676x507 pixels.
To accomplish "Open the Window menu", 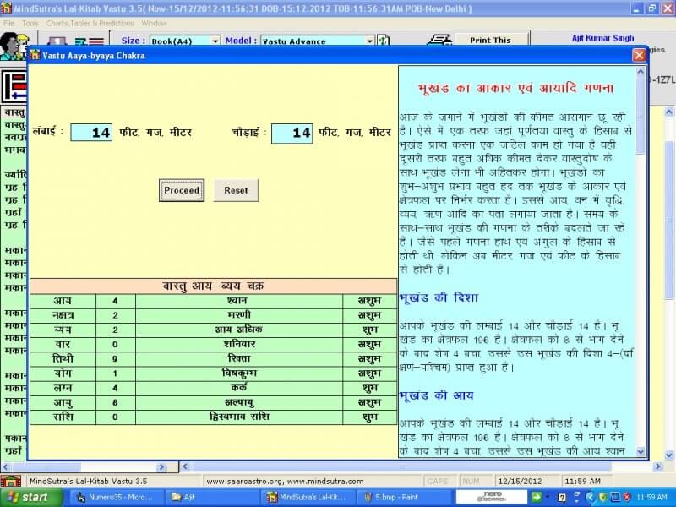I will (x=154, y=24).
